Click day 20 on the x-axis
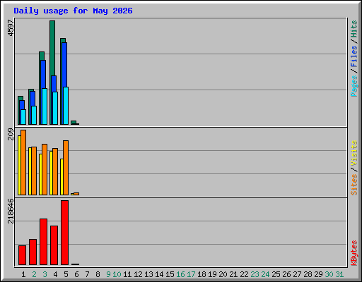362x282 pixels. tap(223, 274)
